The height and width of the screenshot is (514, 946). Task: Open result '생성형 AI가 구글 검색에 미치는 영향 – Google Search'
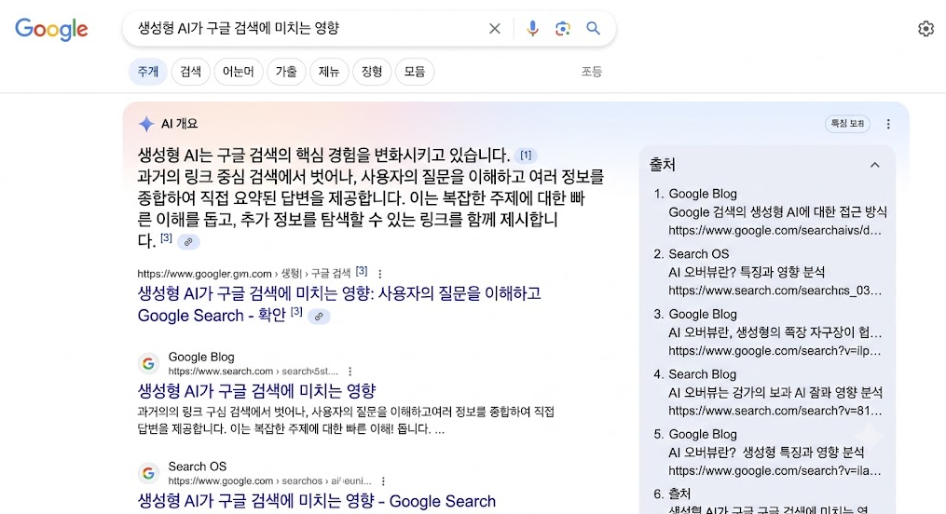[317, 501]
